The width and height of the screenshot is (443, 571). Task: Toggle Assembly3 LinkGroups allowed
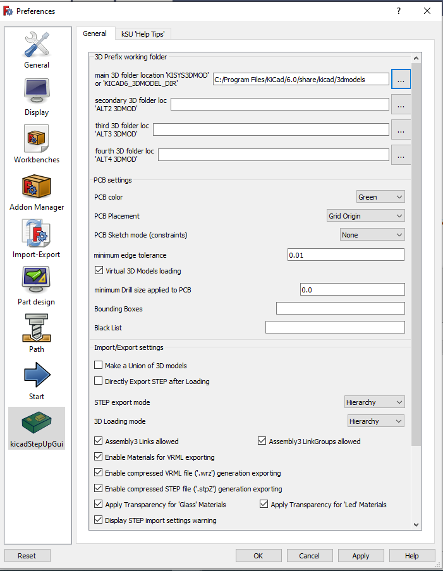[x=262, y=441]
